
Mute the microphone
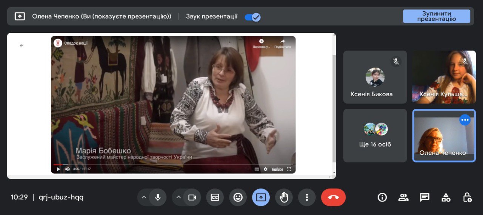[158, 197]
